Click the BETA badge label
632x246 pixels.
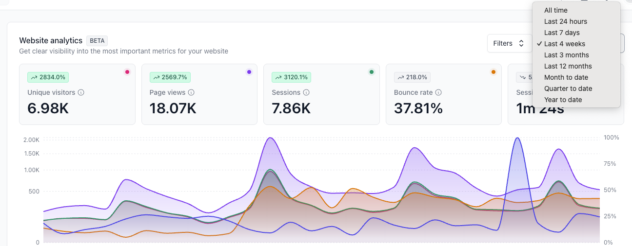pyautogui.click(x=97, y=41)
